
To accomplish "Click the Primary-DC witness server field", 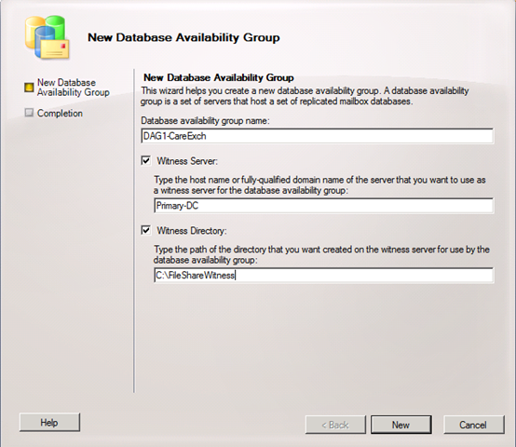I will point(324,206).
